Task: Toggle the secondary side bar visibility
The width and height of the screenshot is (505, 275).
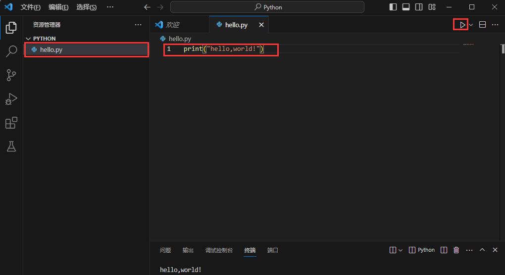Action: [x=419, y=7]
